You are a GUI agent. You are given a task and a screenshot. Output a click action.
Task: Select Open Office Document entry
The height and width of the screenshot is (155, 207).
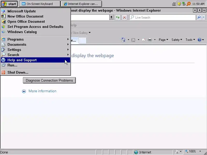(x=35, y=21)
